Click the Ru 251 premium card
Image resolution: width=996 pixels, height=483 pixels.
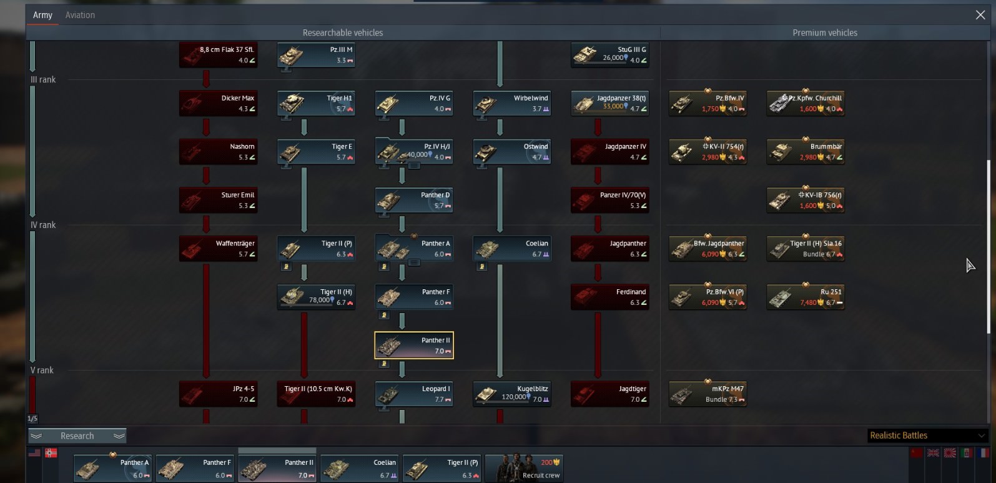(x=806, y=297)
